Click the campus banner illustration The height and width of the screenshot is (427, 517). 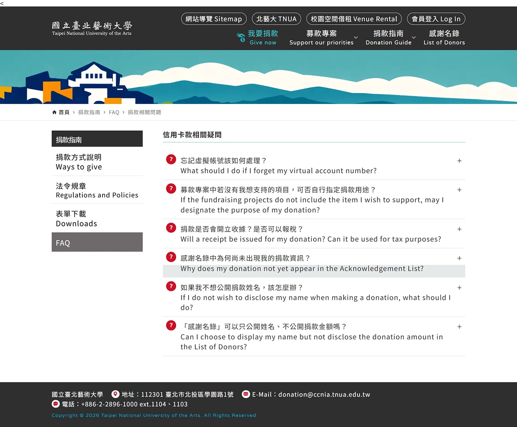pos(258,77)
